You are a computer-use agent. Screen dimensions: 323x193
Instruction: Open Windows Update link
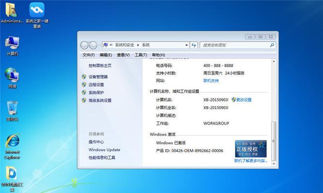tap(104, 150)
